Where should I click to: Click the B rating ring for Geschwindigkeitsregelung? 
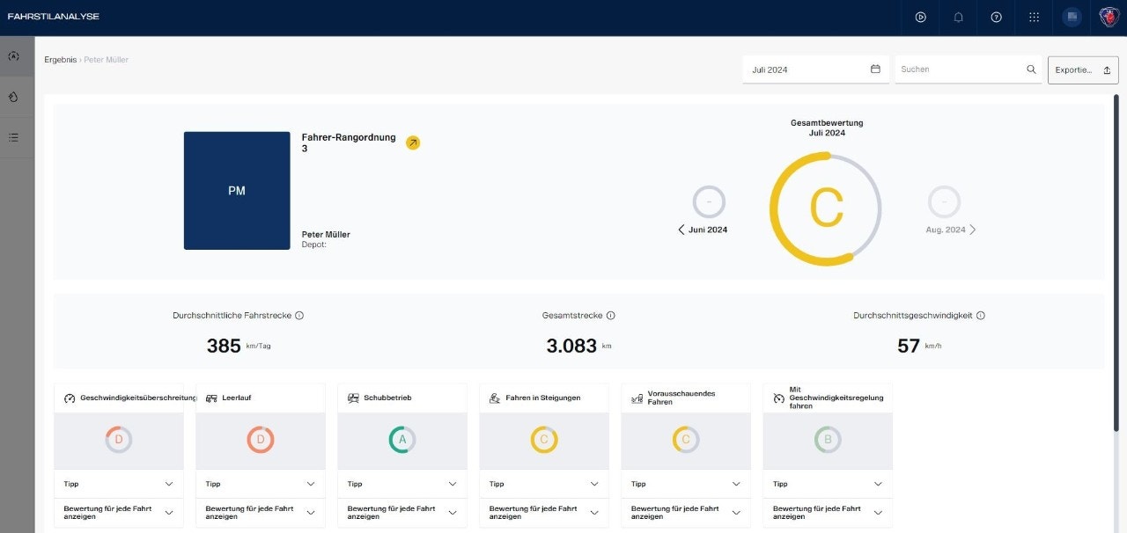coord(828,440)
